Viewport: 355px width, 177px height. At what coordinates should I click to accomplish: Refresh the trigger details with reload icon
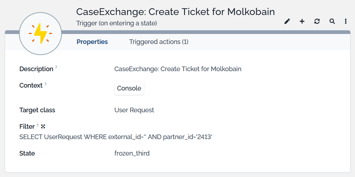pos(317,21)
